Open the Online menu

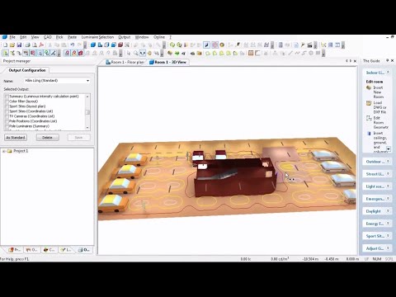click(x=159, y=37)
